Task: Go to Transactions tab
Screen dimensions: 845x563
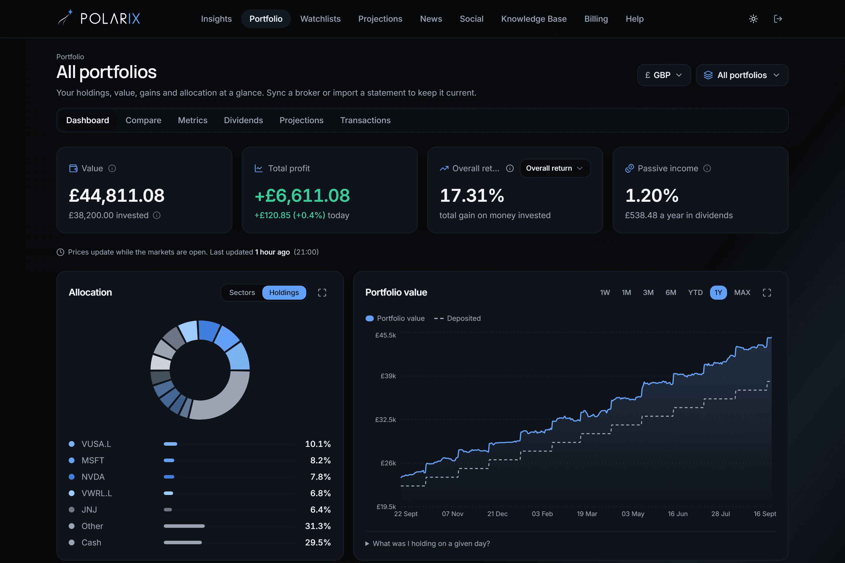Action: [x=365, y=120]
